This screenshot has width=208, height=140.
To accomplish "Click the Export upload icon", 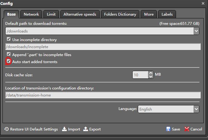I will coord(86,129).
